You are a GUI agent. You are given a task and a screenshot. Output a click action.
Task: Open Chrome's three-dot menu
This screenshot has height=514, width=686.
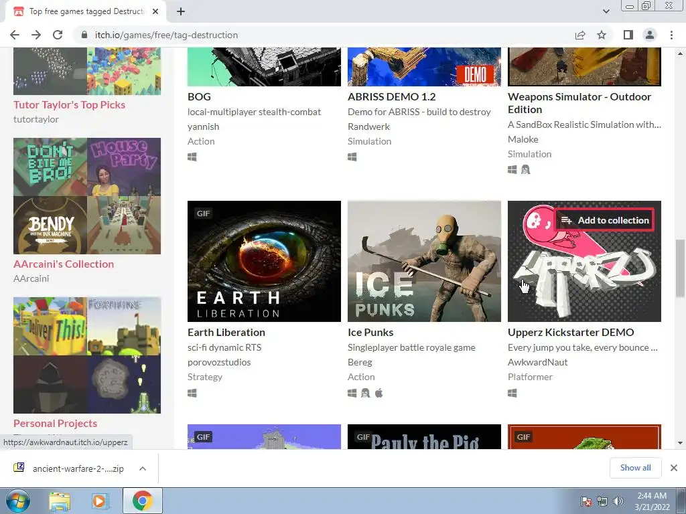(671, 35)
